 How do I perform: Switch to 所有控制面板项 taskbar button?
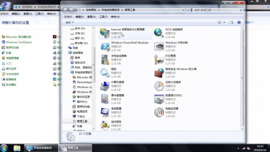tap(41, 148)
